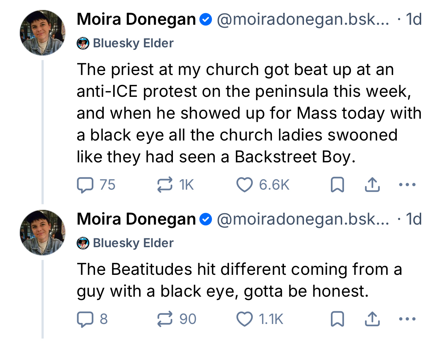Open more options on first post
Viewport: 439px width, 344px height.
[x=407, y=185]
